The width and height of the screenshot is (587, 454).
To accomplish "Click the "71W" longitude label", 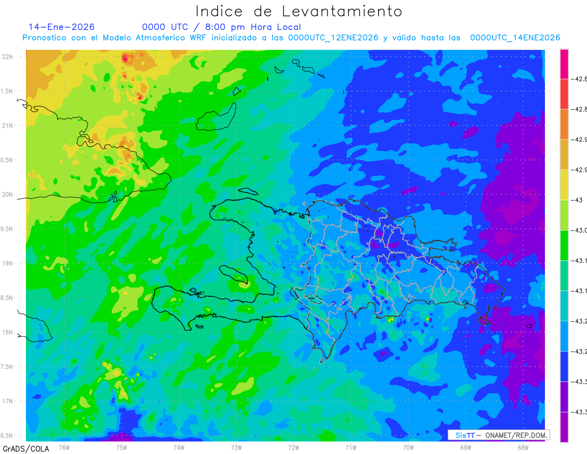I will 351,447.
